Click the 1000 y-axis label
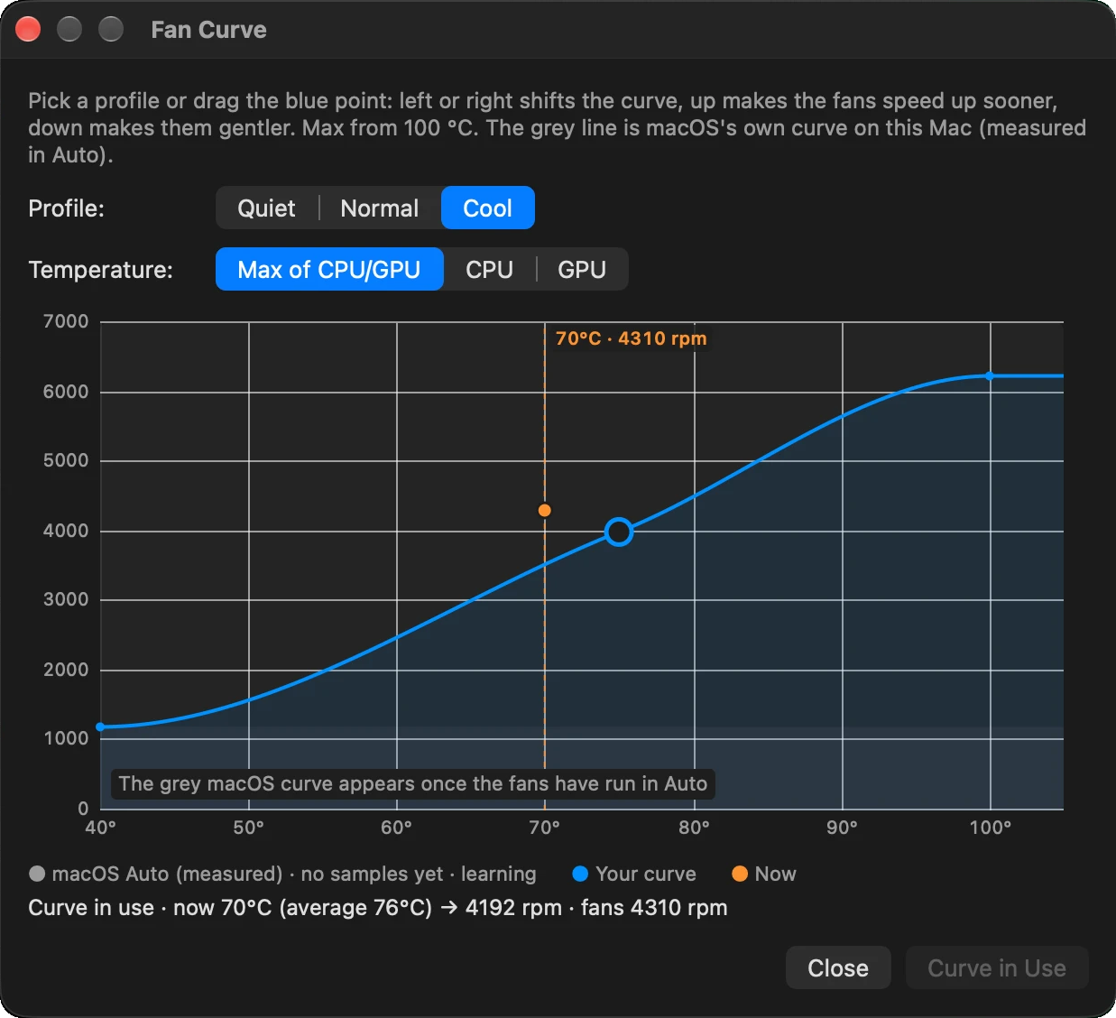The height and width of the screenshot is (1018, 1116). point(66,738)
